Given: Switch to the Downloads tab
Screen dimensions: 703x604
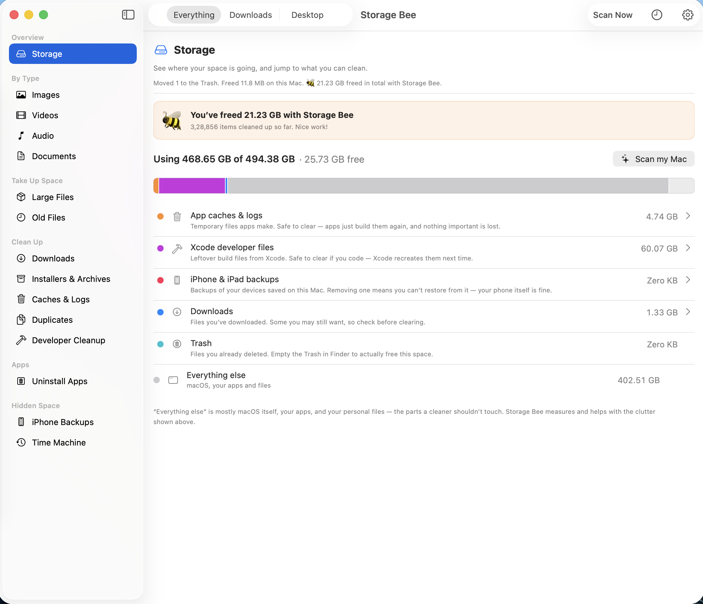Looking at the screenshot, I should (251, 15).
